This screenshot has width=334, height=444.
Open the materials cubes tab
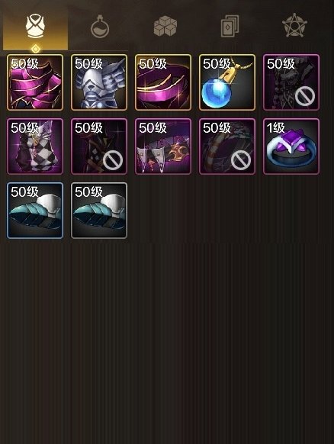165,26
